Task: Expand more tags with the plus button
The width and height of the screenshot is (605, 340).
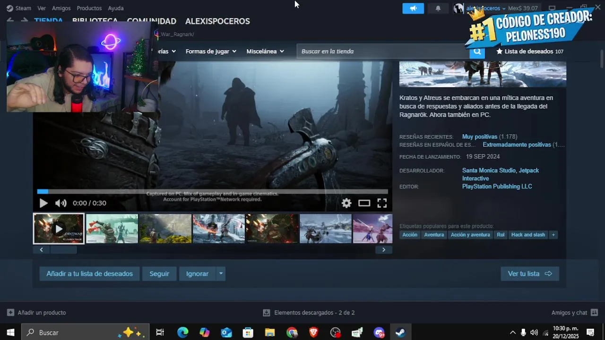Action: tap(553, 235)
